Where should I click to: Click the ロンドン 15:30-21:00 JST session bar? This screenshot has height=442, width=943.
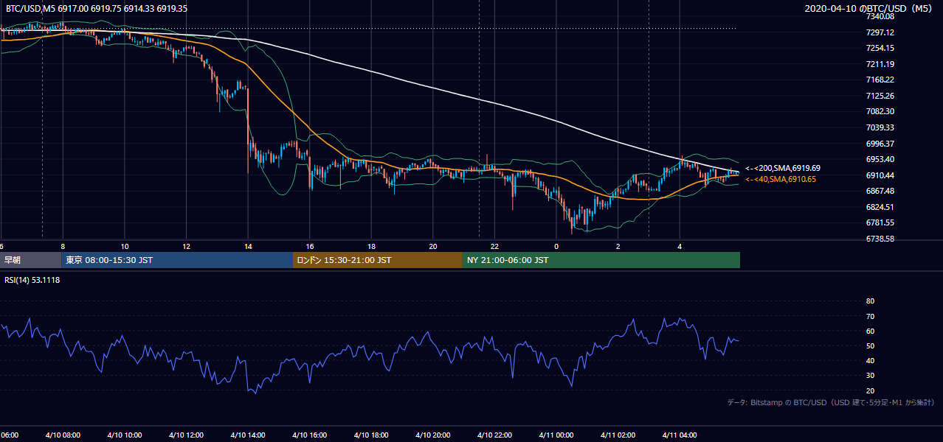(x=378, y=260)
